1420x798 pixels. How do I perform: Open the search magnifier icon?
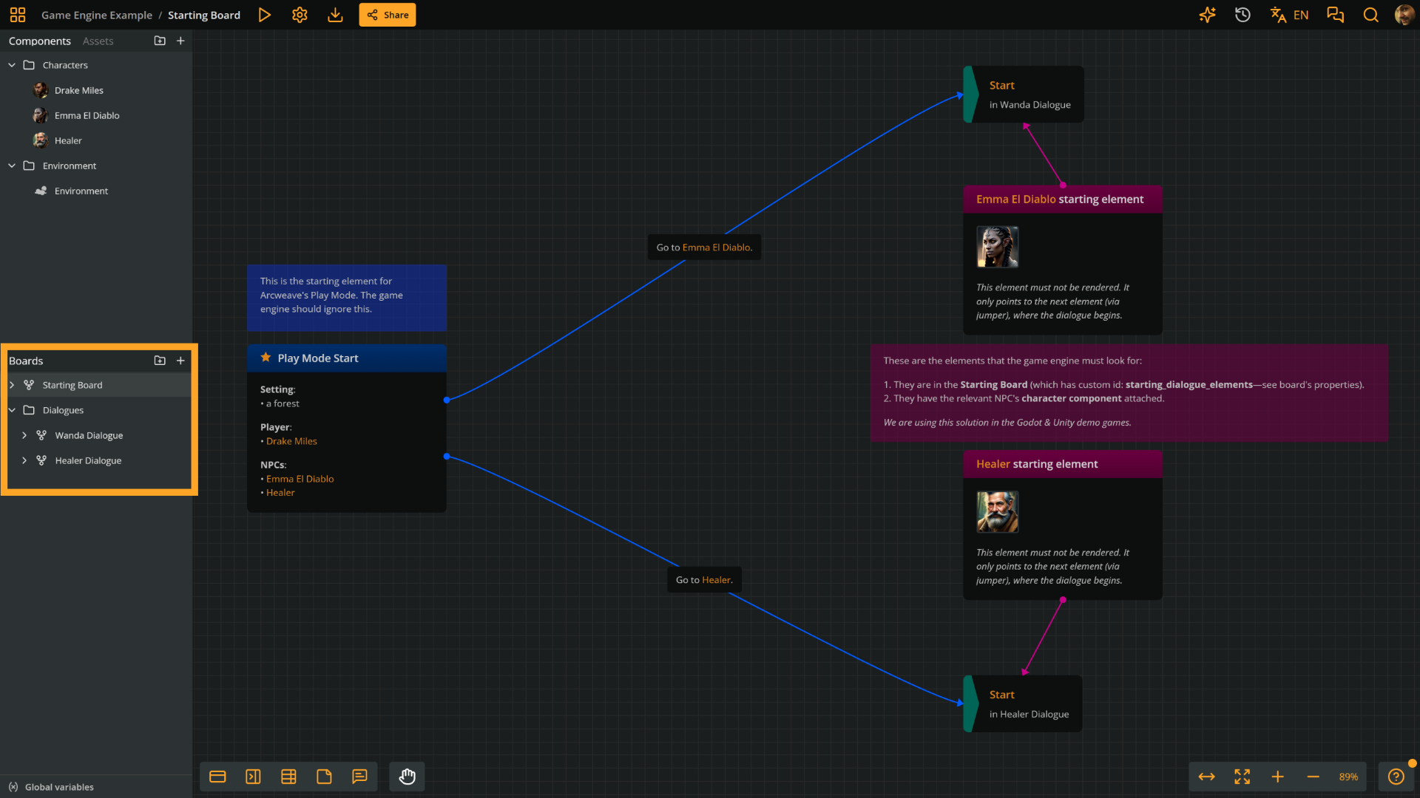tap(1370, 15)
